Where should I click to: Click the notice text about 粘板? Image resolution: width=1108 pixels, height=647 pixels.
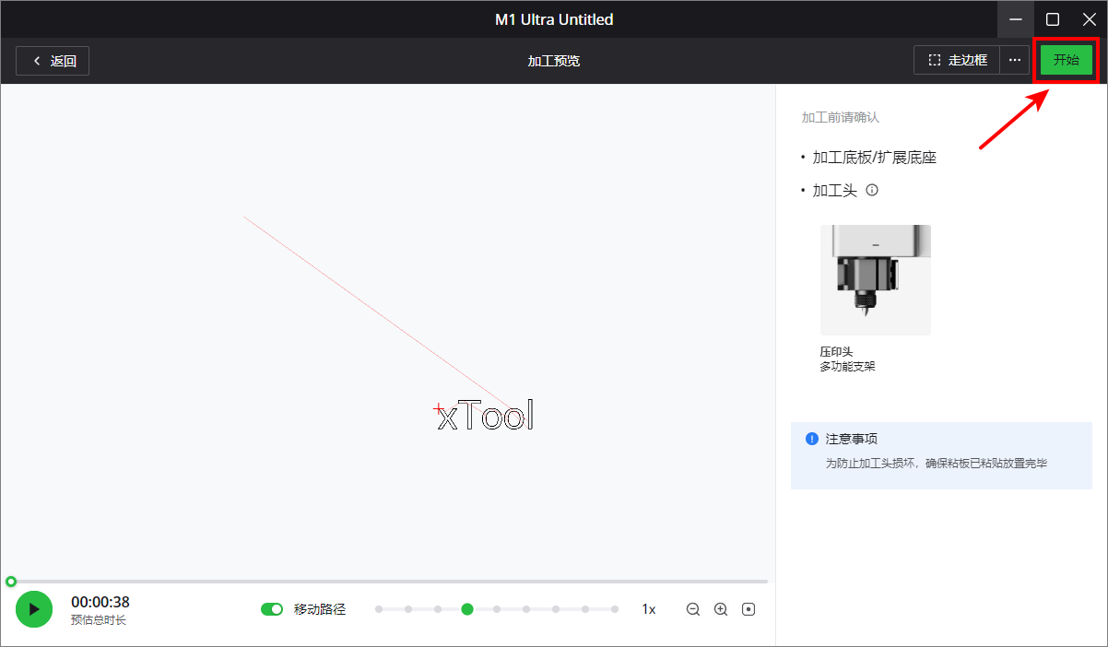pyautogui.click(x=936, y=464)
